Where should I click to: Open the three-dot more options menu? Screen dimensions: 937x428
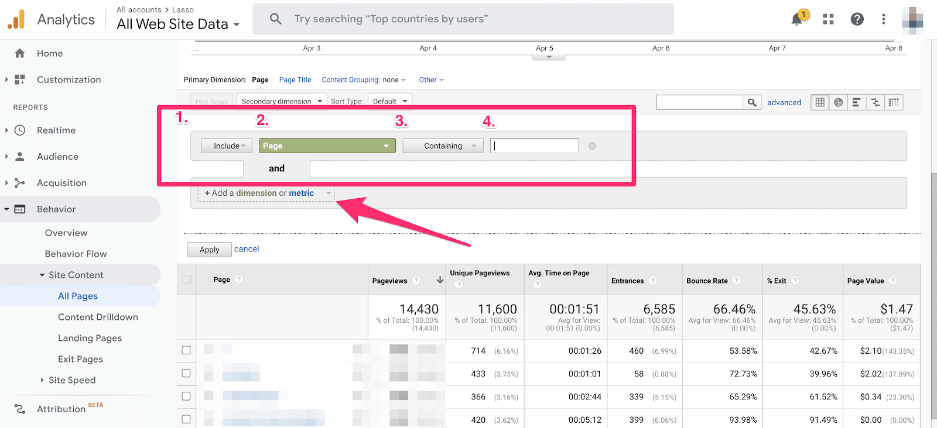tap(884, 19)
